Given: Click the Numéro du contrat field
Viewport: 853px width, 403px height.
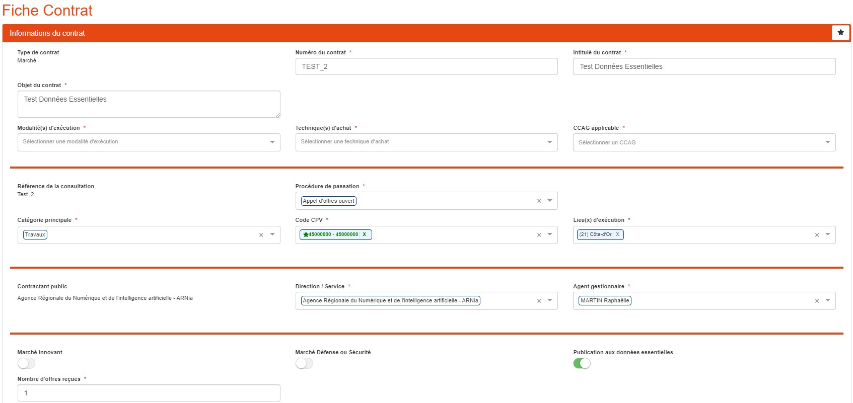Looking at the screenshot, I should [x=426, y=66].
